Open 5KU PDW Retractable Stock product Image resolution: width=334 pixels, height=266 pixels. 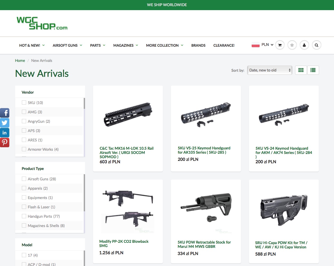click(204, 244)
